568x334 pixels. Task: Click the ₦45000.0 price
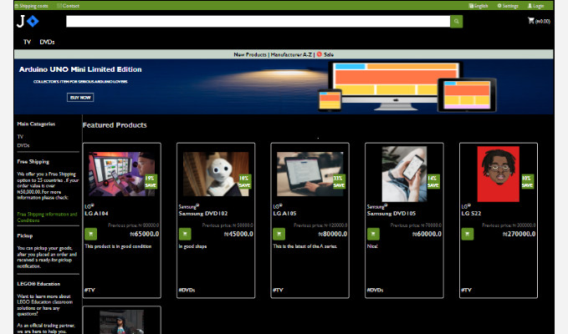pos(238,234)
